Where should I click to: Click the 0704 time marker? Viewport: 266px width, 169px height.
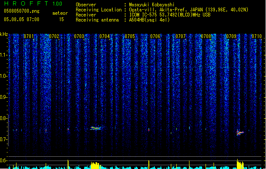click(x=104, y=36)
